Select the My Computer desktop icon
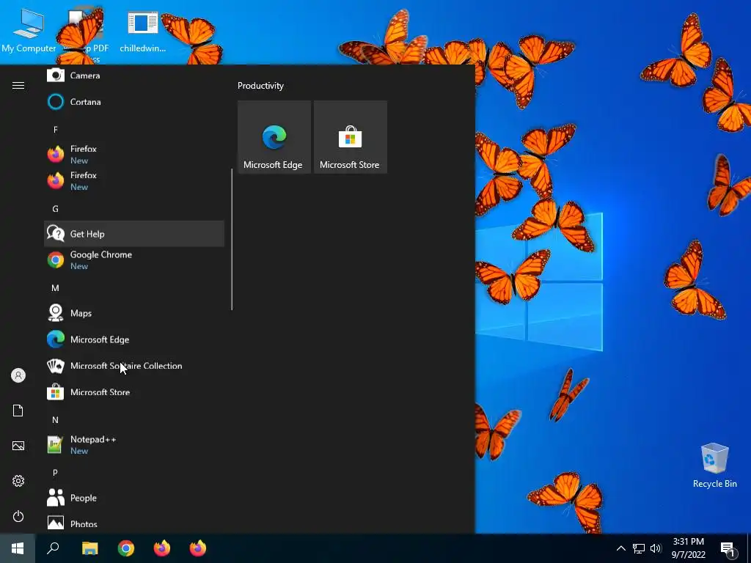Viewport: 751px width, 563px height. coord(29,31)
